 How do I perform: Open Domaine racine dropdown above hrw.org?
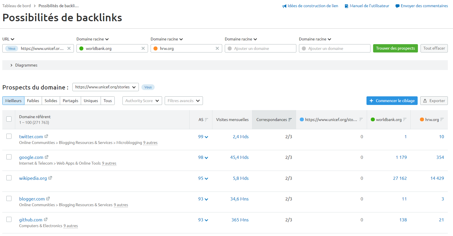(x=167, y=39)
